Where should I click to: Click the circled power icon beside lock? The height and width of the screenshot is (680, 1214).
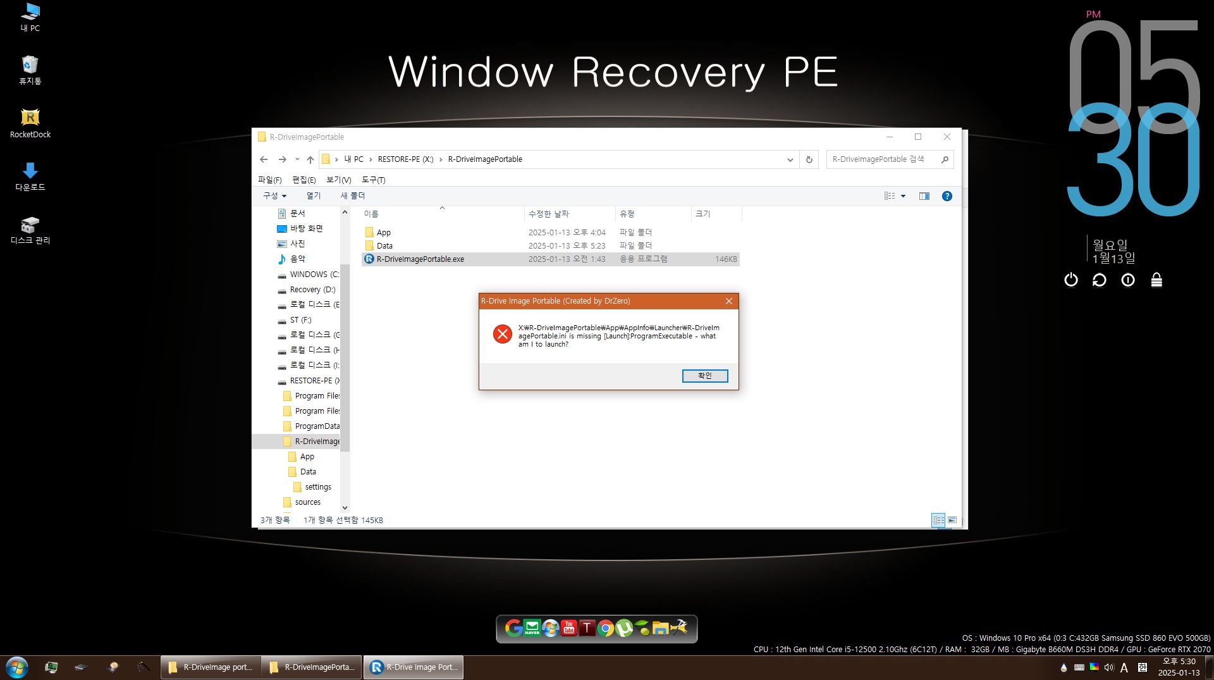1128,280
